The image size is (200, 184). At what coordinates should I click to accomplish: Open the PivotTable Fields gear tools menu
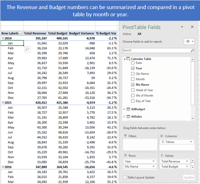pyautogui.click(x=189, y=42)
